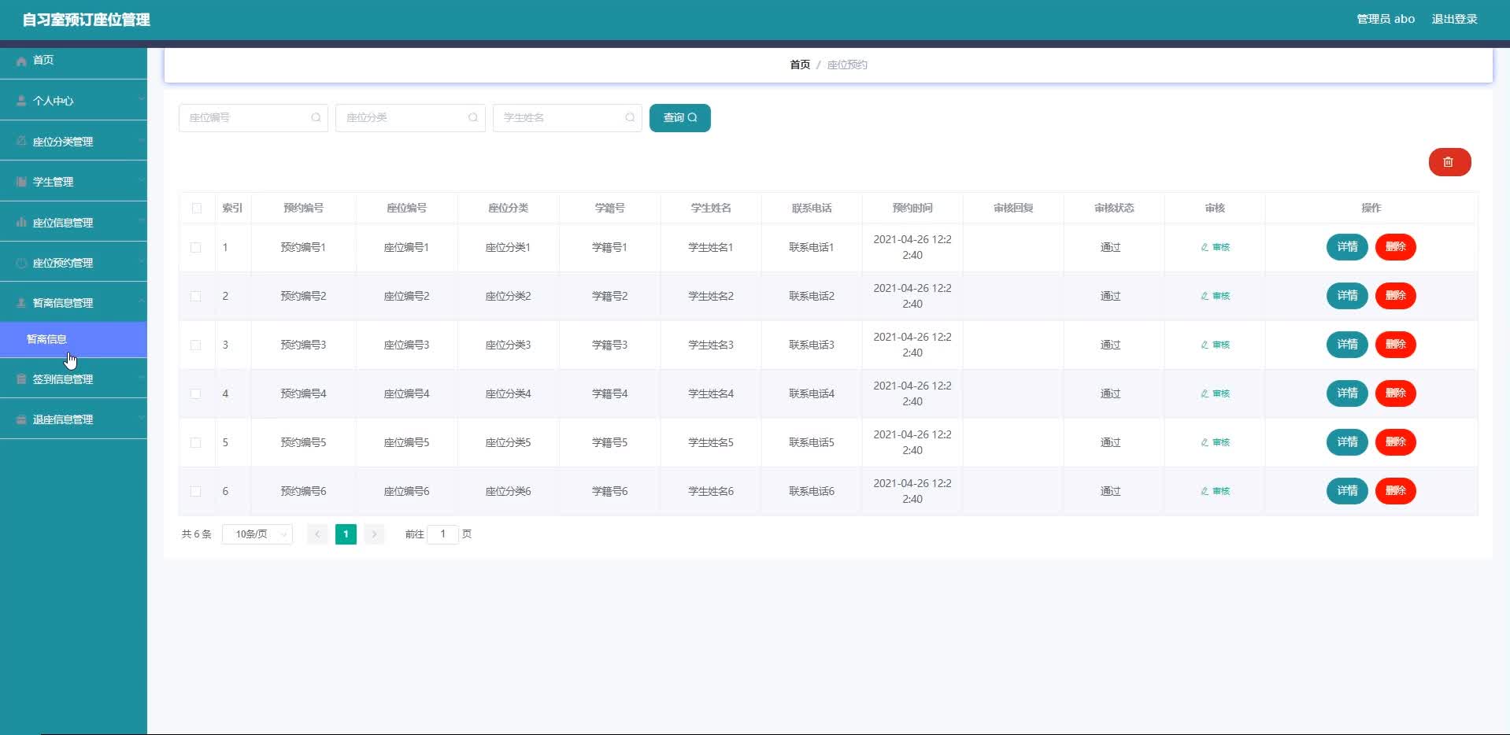Click 详情 button for row 3
Viewport: 1510px width, 735px height.
[x=1347, y=345]
